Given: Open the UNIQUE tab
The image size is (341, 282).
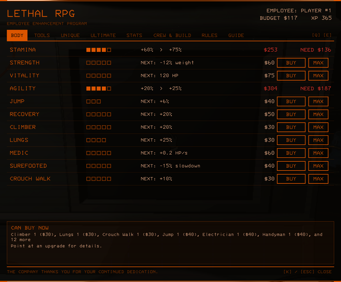Looking at the screenshot, I should pyautogui.click(x=70, y=35).
